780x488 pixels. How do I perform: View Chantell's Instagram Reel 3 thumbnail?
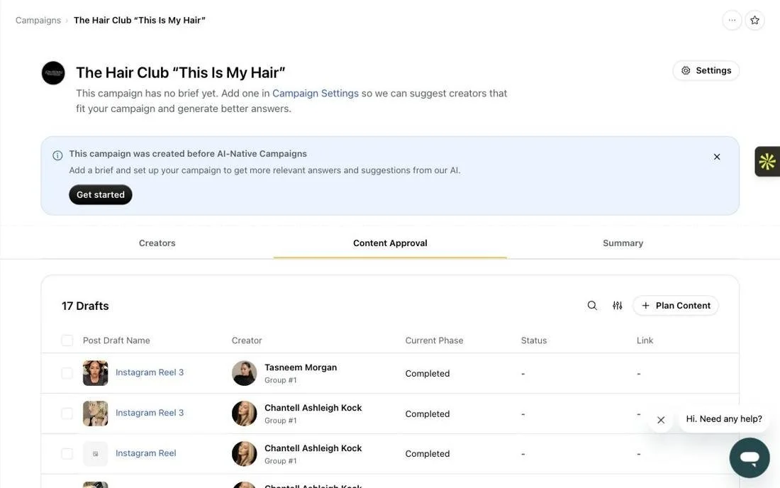[96, 414]
